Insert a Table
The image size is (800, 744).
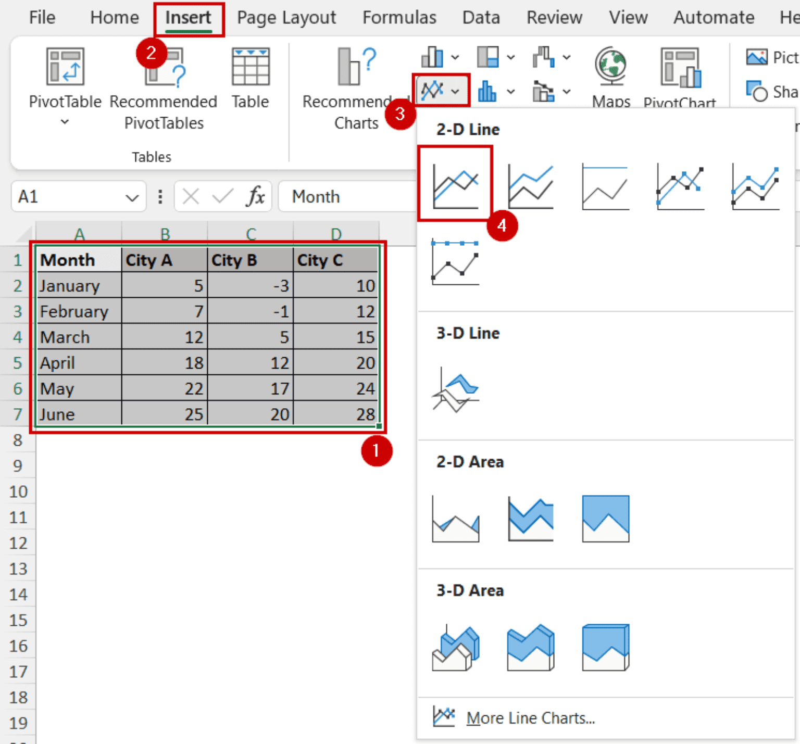[x=251, y=78]
